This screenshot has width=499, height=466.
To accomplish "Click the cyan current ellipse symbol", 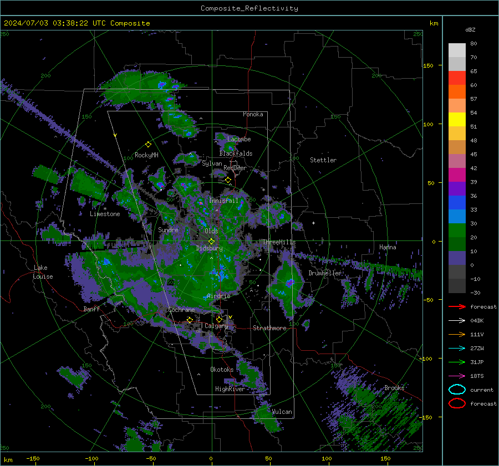I will tap(457, 390).
